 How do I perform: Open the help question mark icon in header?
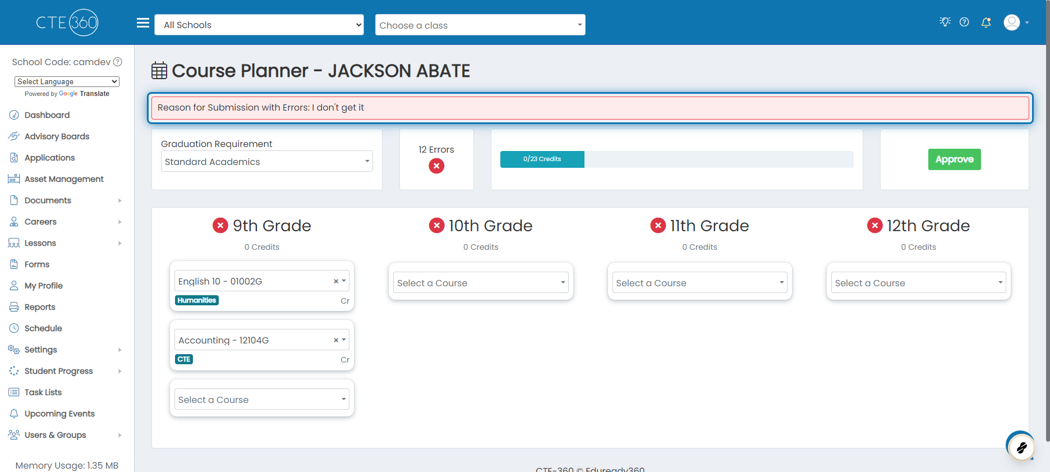pyautogui.click(x=964, y=22)
